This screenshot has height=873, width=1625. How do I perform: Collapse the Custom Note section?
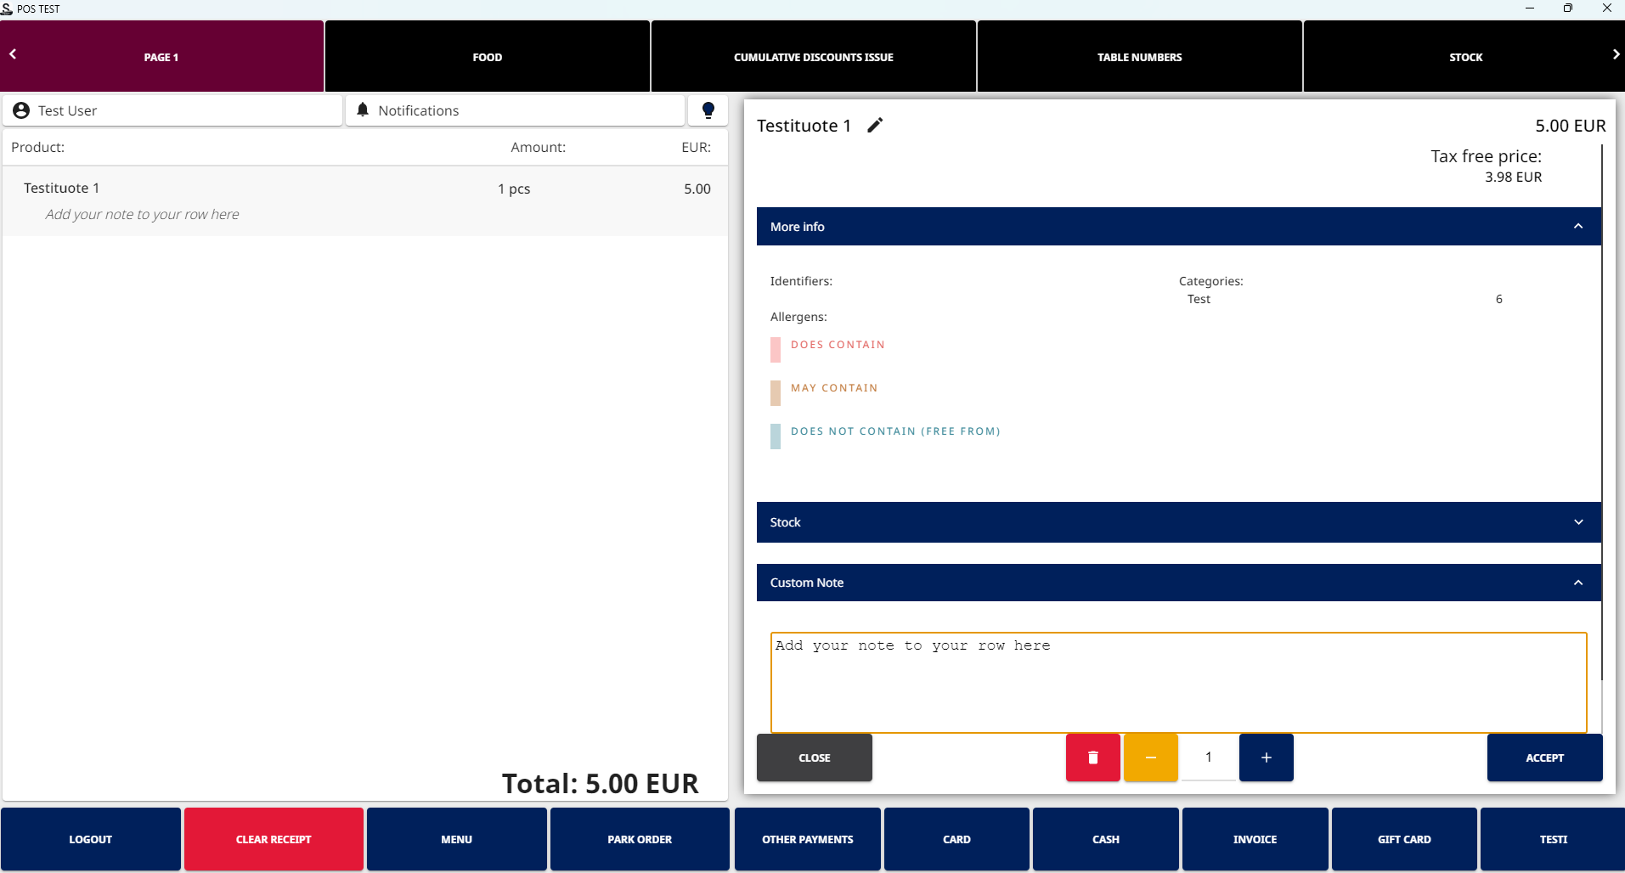coord(1577,583)
